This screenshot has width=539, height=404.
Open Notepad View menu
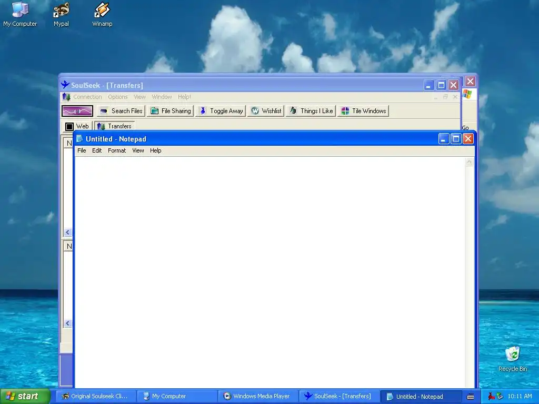(138, 150)
